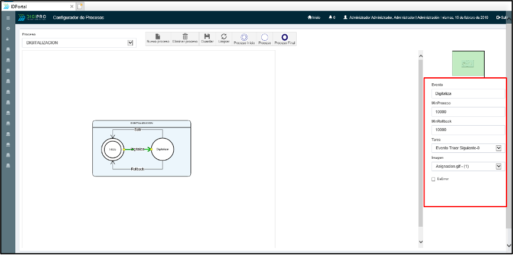Open the settings gear in sidebar
513x255 pixels.
point(8,28)
